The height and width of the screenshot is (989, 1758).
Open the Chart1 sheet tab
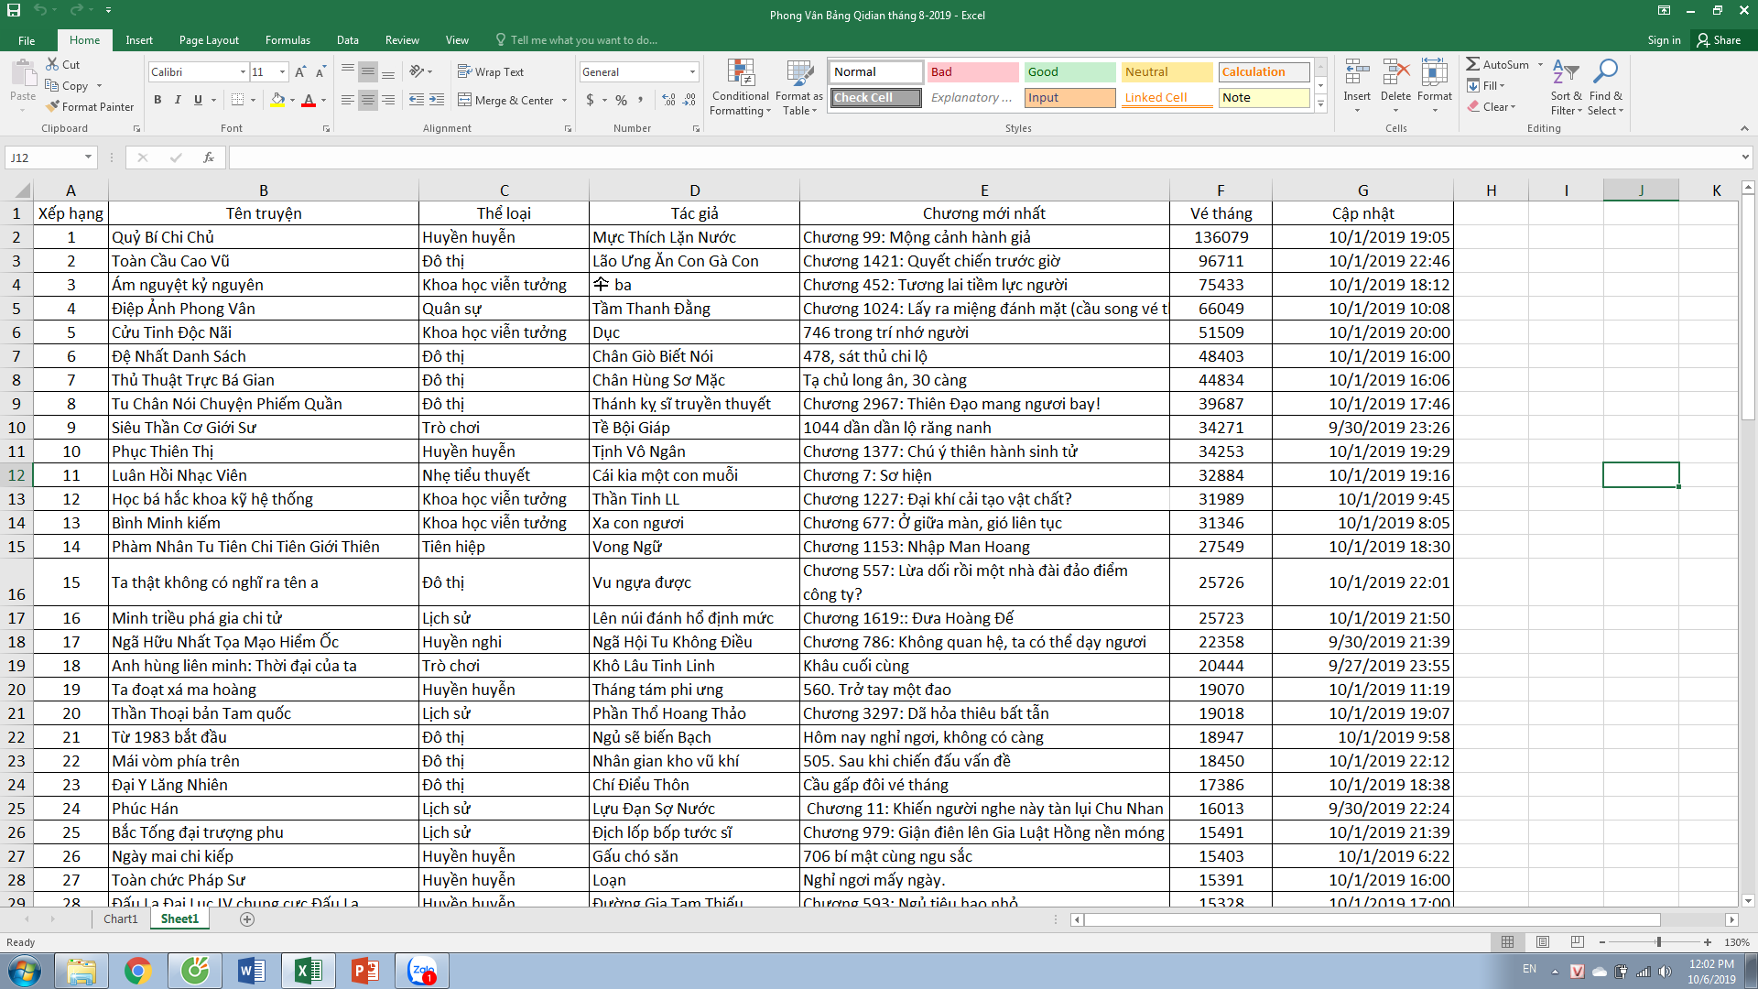120,918
